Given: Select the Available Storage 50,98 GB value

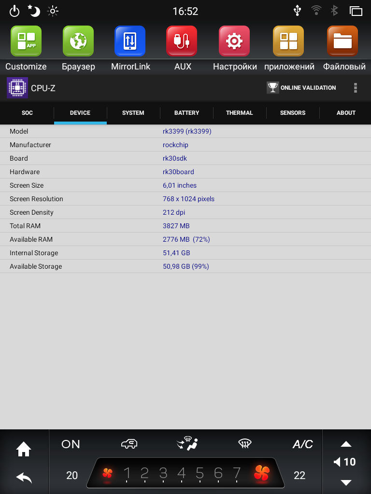Looking at the screenshot, I should pyautogui.click(x=186, y=266).
